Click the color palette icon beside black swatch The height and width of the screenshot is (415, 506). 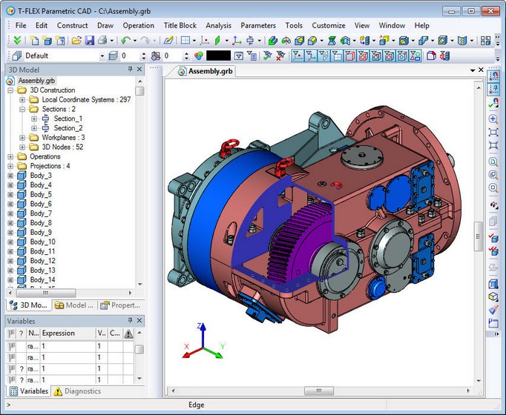199,56
